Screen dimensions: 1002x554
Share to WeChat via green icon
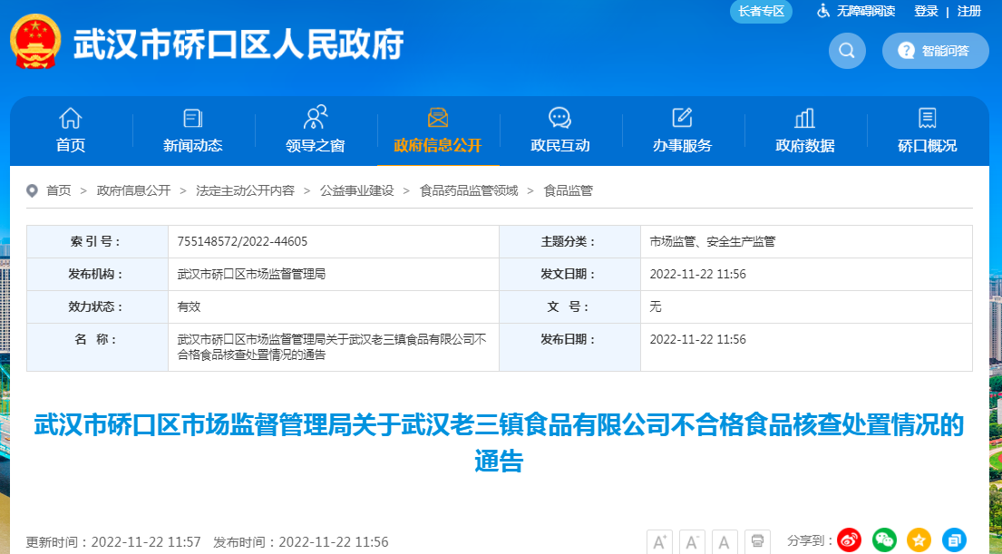[884, 539]
